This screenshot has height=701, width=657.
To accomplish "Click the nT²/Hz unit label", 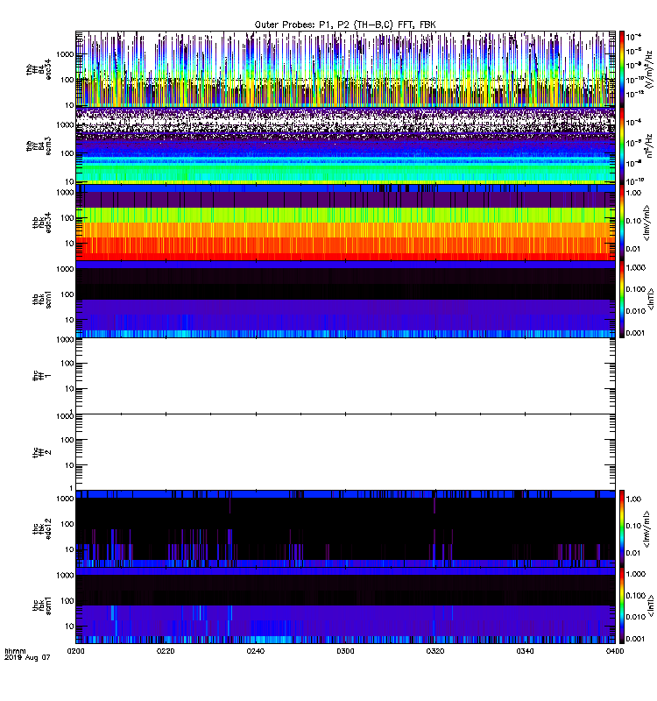I will [x=649, y=145].
